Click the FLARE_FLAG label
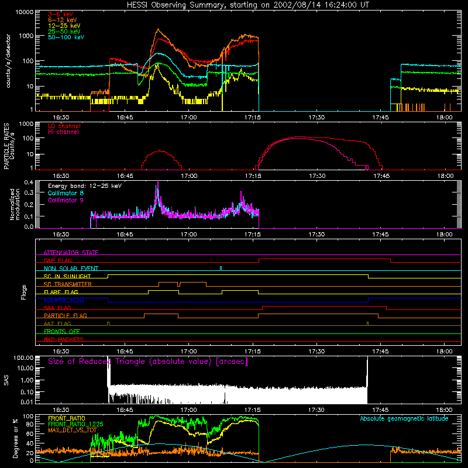Screen dimensions: 468x468 [x=61, y=292]
